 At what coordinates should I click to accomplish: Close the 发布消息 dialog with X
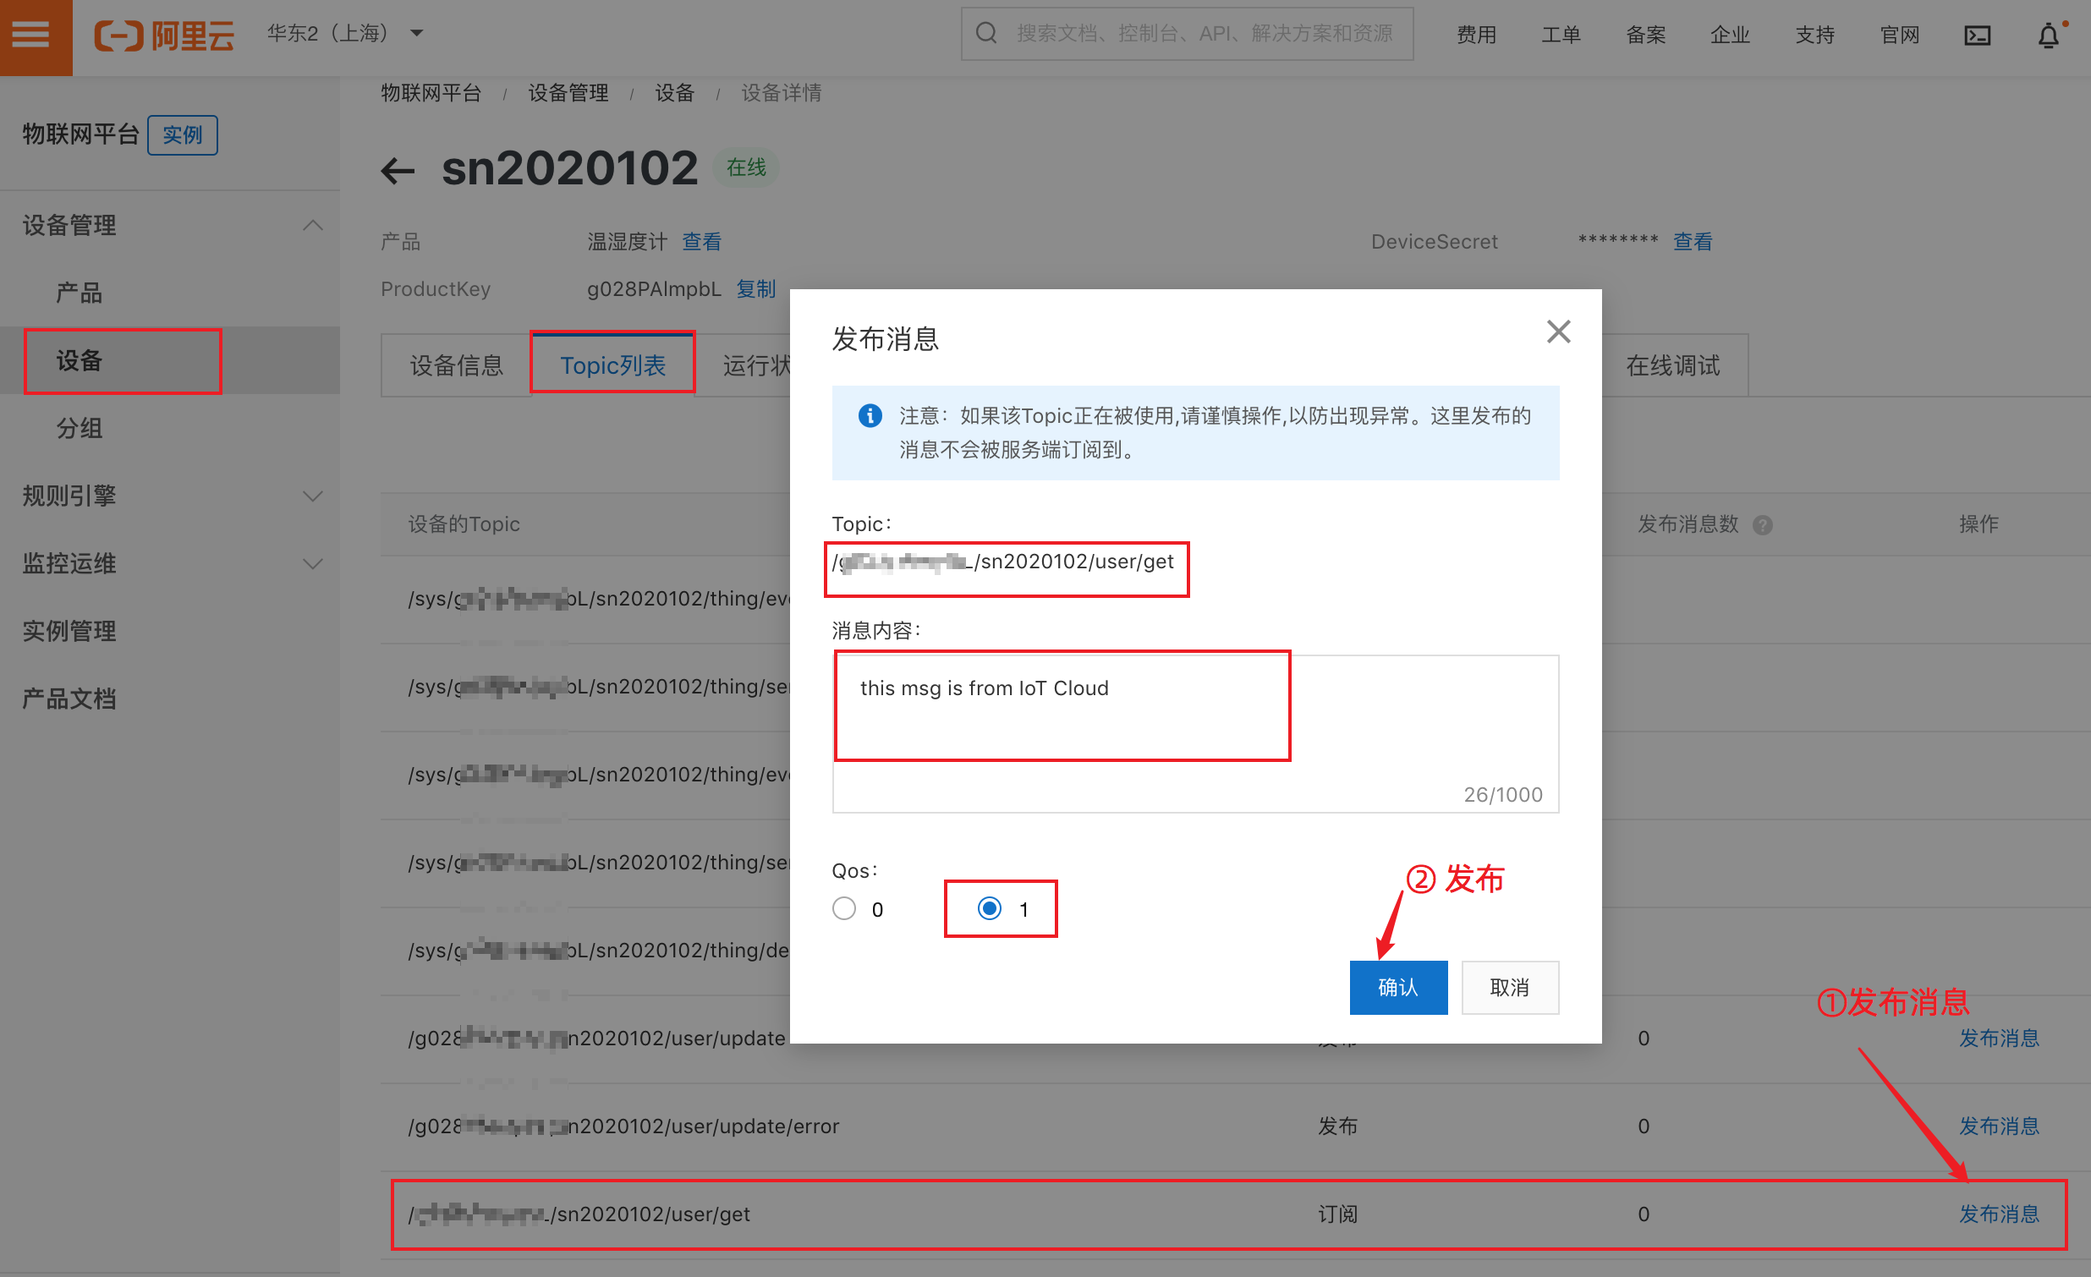(1558, 332)
